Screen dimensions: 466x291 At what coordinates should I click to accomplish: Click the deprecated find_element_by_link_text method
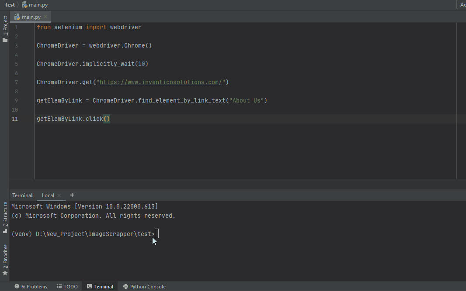pyautogui.click(x=181, y=100)
